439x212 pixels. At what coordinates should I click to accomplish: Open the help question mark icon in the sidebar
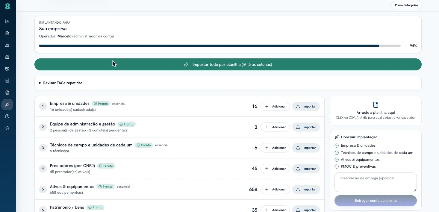point(7,116)
